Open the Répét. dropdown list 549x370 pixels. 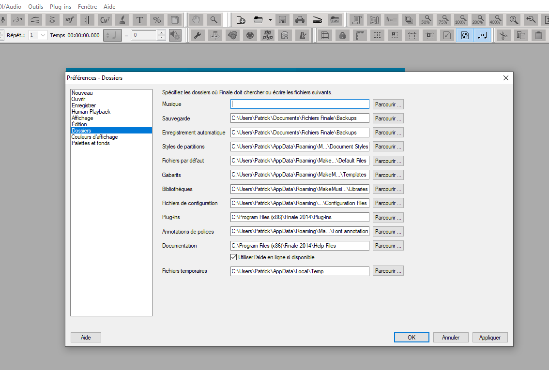tap(43, 35)
